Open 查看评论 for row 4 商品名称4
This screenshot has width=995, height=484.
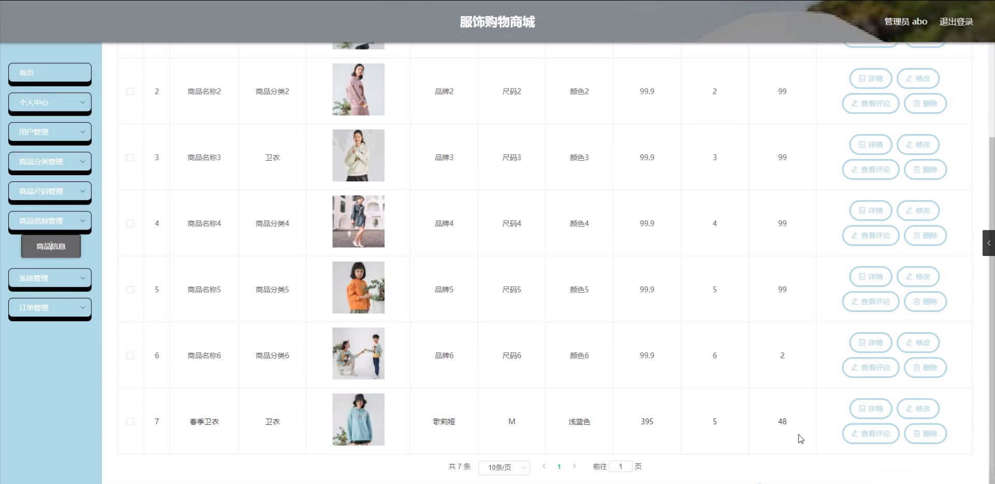pos(871,235)
